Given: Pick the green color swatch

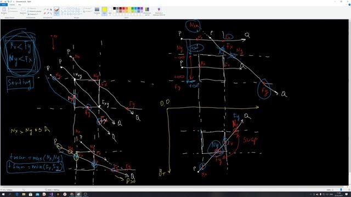Looking at the screenshot, I should pyautogui.click(x=133, y=8).
